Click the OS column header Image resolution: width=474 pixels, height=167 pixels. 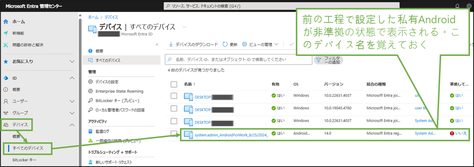pyautogui.click(x=296, y=84)
